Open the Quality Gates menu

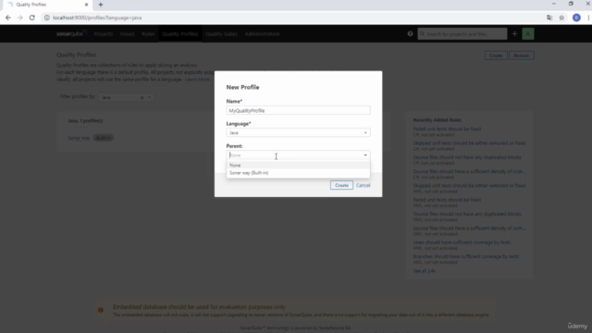pyautogui.click(x=222, y=33)
